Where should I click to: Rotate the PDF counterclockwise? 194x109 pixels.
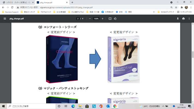pyautogui.click(x=115, y=19)
